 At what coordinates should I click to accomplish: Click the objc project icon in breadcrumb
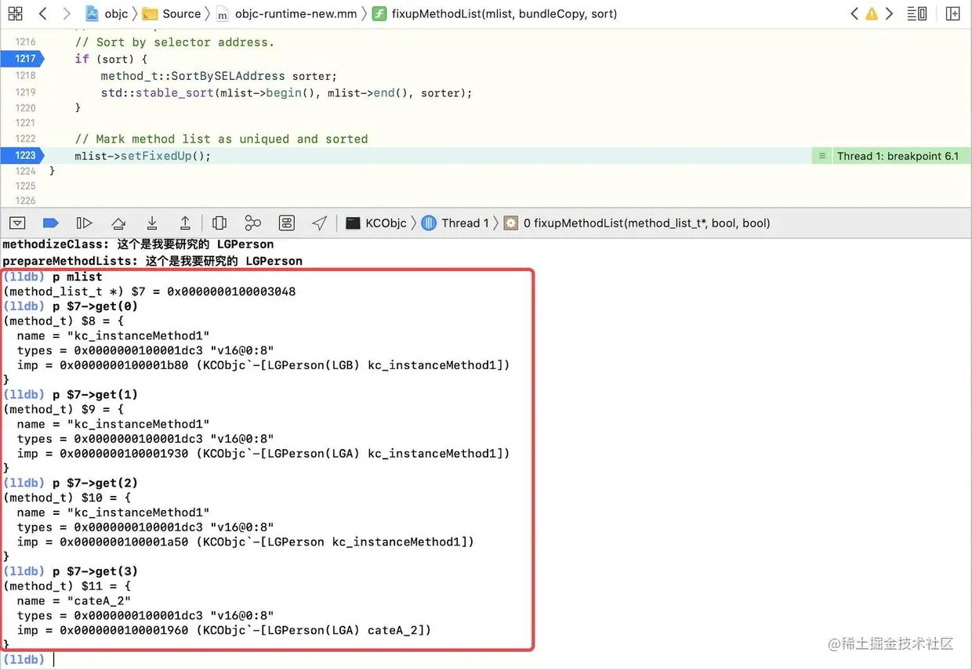pos(92,13)
